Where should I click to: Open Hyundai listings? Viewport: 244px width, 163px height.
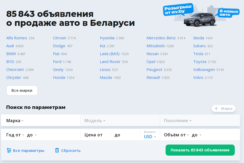pos(107,38)
